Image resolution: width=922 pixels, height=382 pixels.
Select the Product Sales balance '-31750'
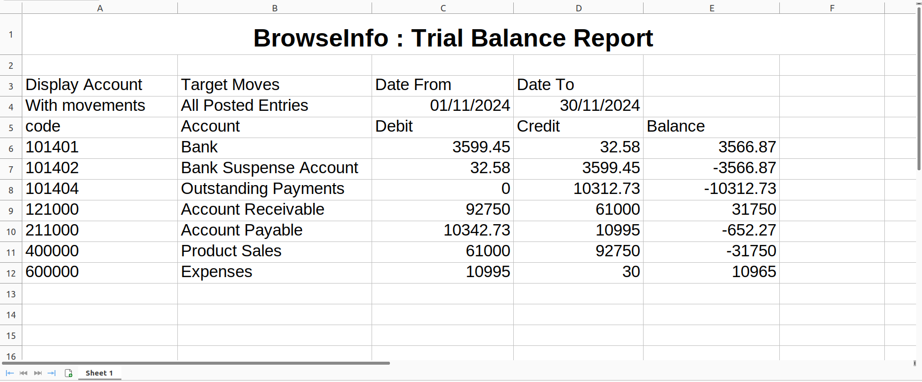point(711,252)
